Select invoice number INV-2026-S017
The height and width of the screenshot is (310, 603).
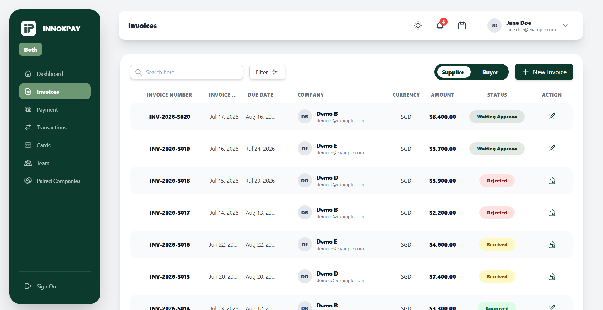(170, 213)
